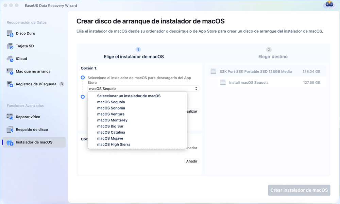
Task: Click the Instalador de macOS icon
Action: (10, 142)
